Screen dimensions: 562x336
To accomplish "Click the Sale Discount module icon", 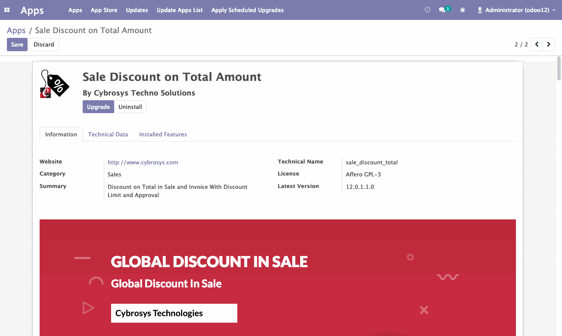I will point(55,84).
